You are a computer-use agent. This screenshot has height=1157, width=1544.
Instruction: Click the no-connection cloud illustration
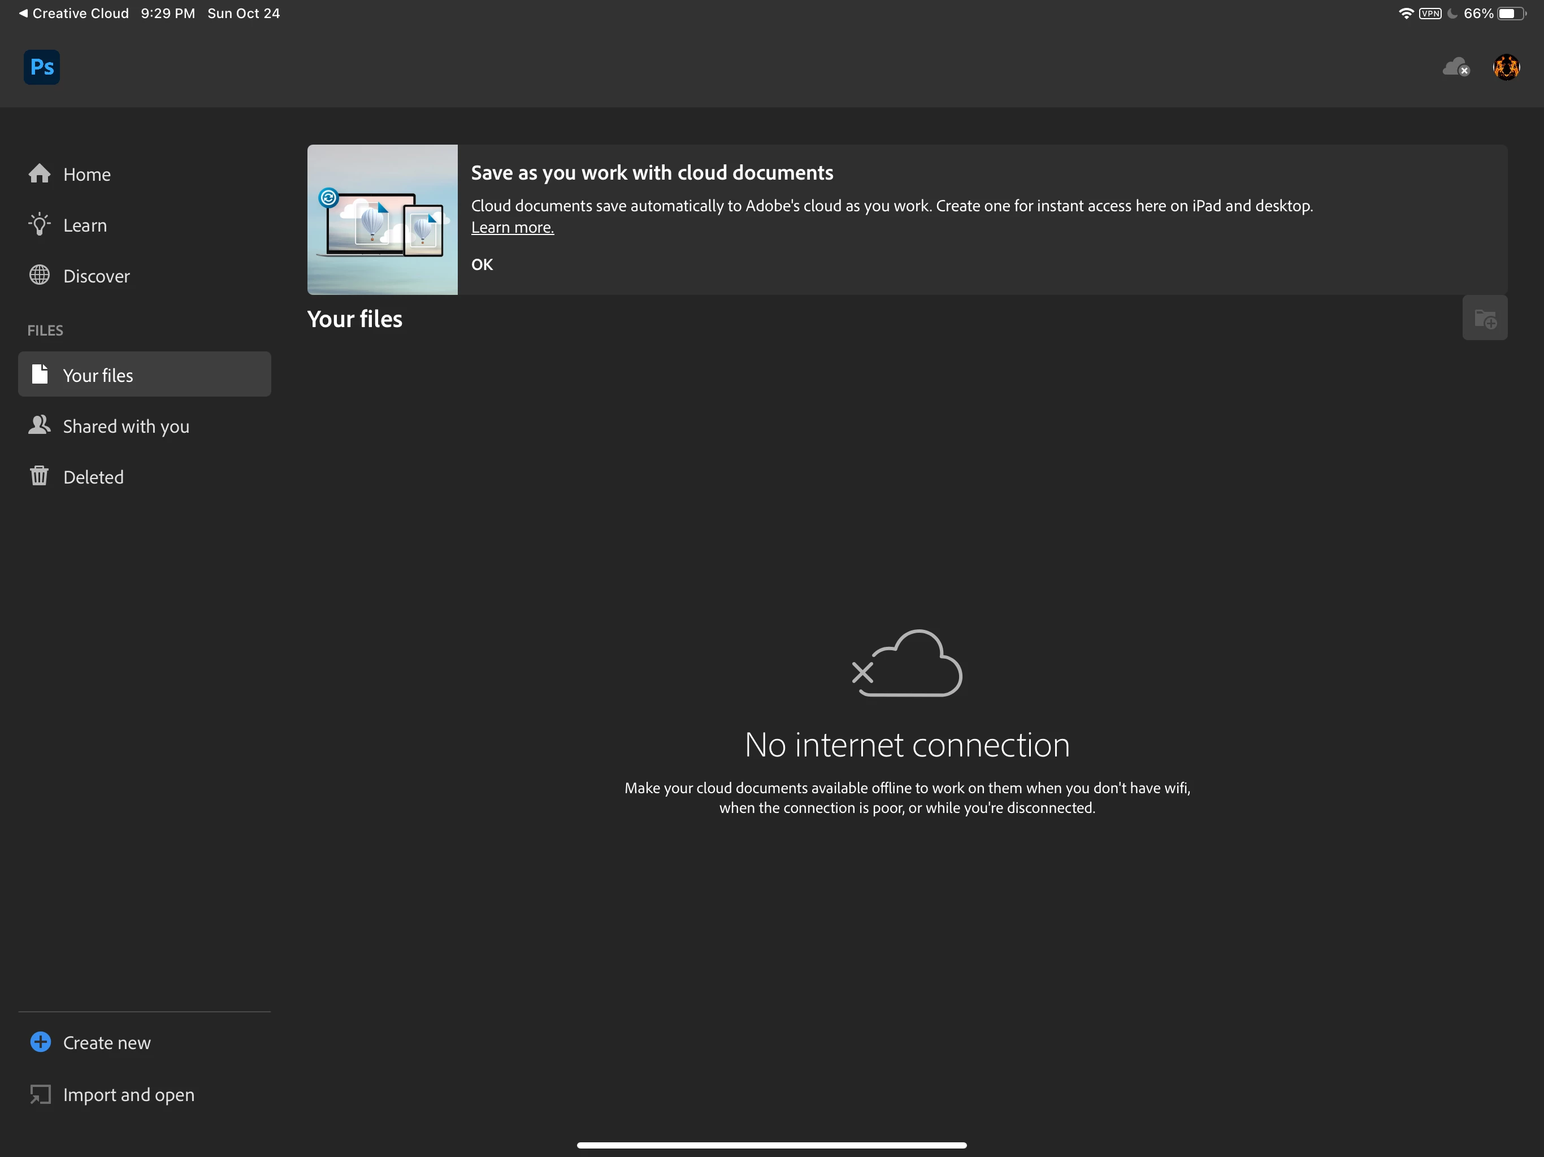tap(907, 663)
